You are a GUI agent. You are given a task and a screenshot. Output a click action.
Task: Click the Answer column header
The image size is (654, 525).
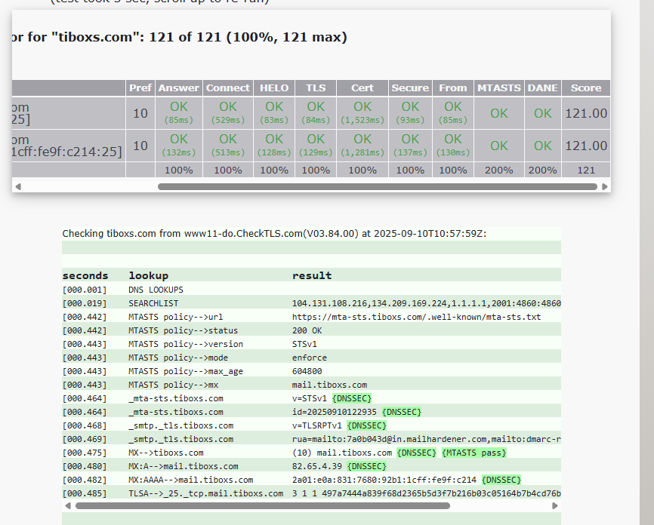coord(179,88)
